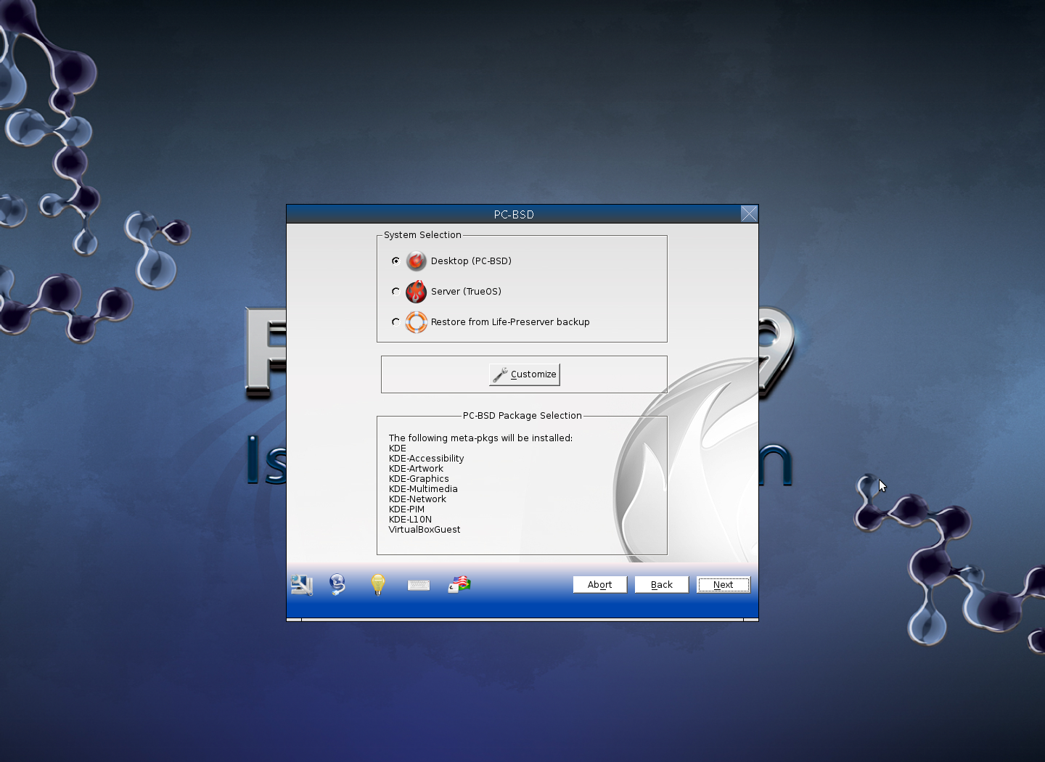Click the red PC-BSD desktop flame icon
This screenshot has height=762, width=1045.
(x=417, y=261)
